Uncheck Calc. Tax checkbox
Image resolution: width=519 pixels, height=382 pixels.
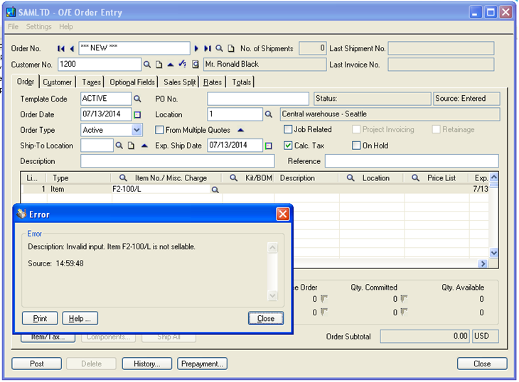point(288,146)
